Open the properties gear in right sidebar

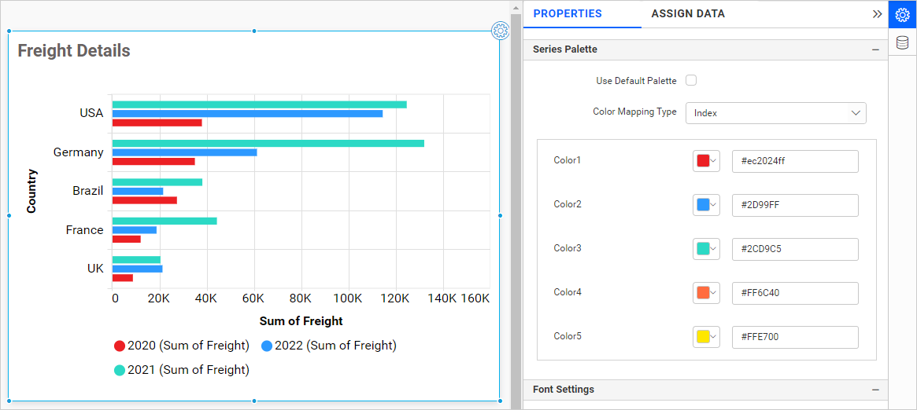pyautogui.click(x=903, y=14)
